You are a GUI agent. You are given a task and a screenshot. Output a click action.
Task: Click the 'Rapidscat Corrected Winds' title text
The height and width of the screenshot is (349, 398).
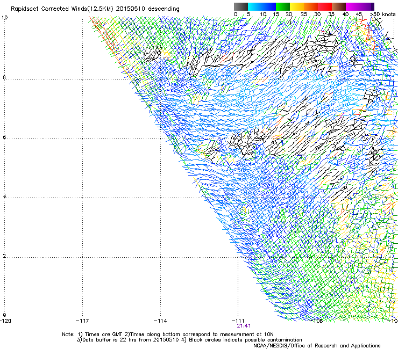tap(61, 9)
